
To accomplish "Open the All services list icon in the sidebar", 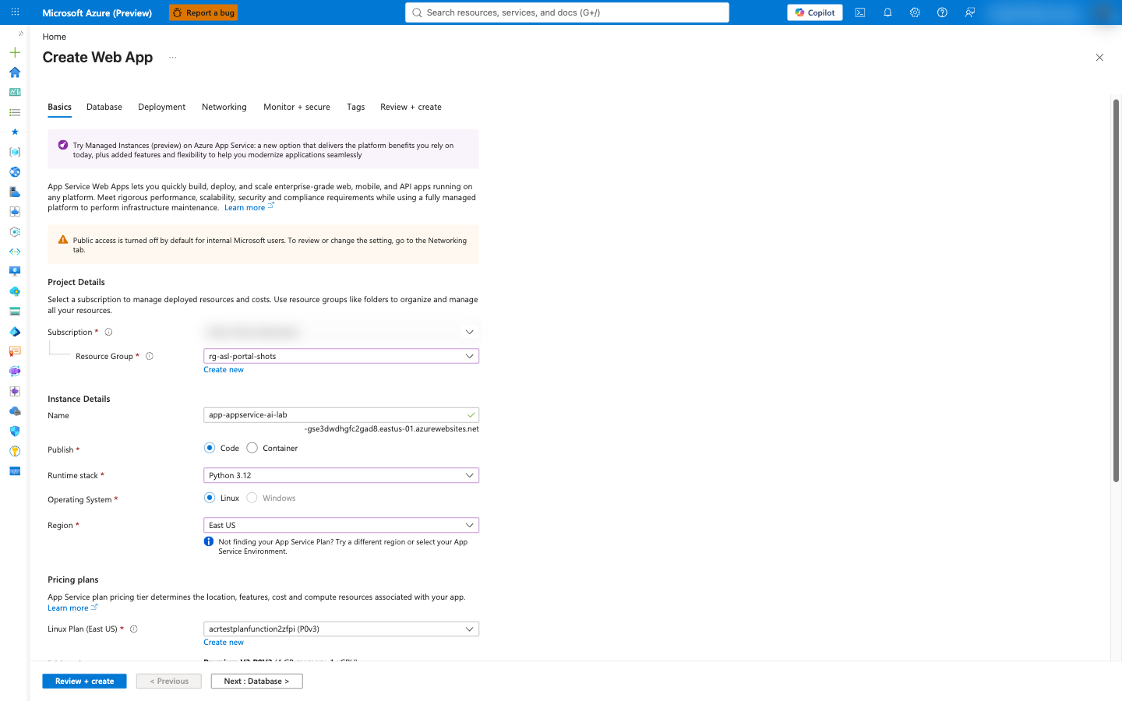I will coord(15,112).
